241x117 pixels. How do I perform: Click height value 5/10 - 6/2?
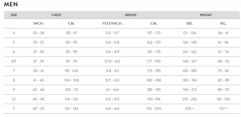(112, 61)
